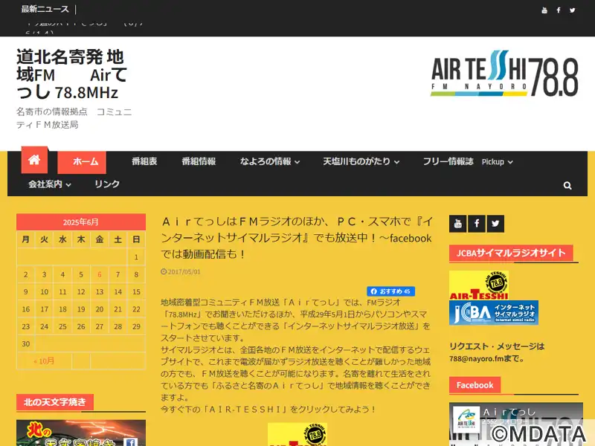Open 番組表 menu item

pyautogui.click(x=144, y=161)
